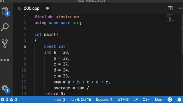Click std on line 2
The width and height of the screenshot is (183, 103).
76,23
